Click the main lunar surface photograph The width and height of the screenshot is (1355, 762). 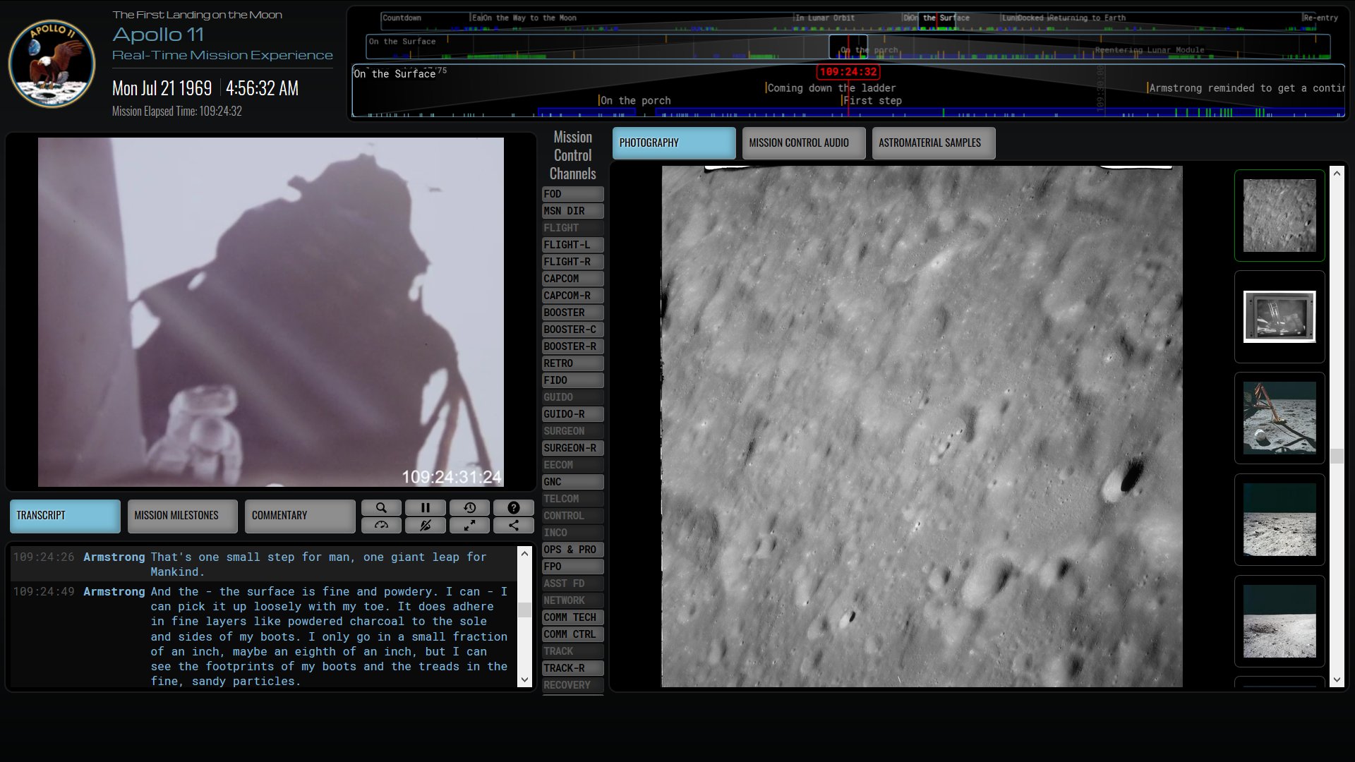pos(922,427)
